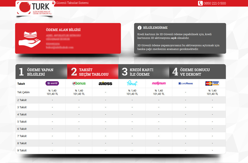The image size is (248, 163).
Task: Click the CardFinans logo
Action: tap(185, 84)
